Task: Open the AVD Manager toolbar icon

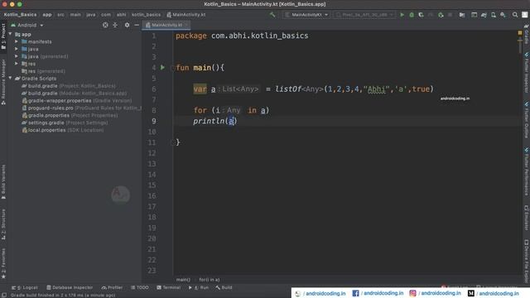Action: click(494, 15)
